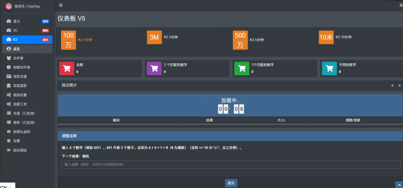Click the scroll-to-top arrow button
Screen dimensions: 403x188
coord(398,184)
